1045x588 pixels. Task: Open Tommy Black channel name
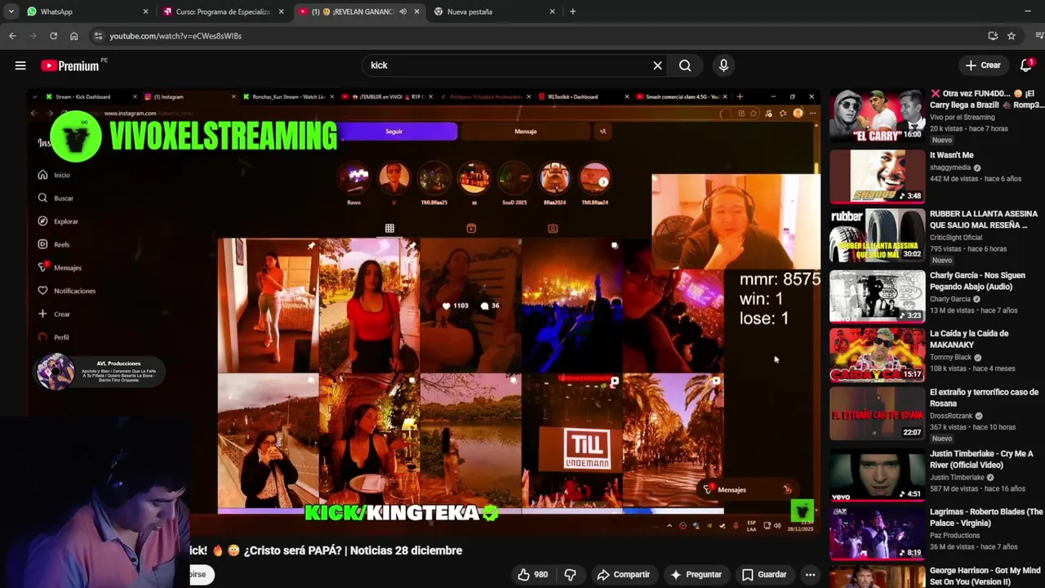tap(950, 357)
